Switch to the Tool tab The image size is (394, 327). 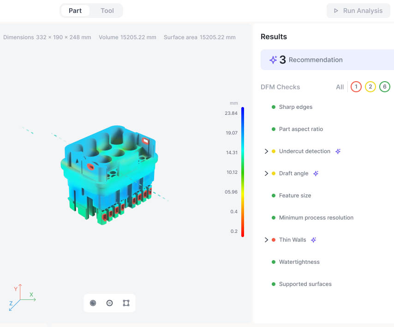(107, 11)
